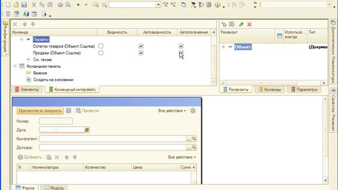Select the Важное group
Screen dimensions: 338x190
pos(40,73)
